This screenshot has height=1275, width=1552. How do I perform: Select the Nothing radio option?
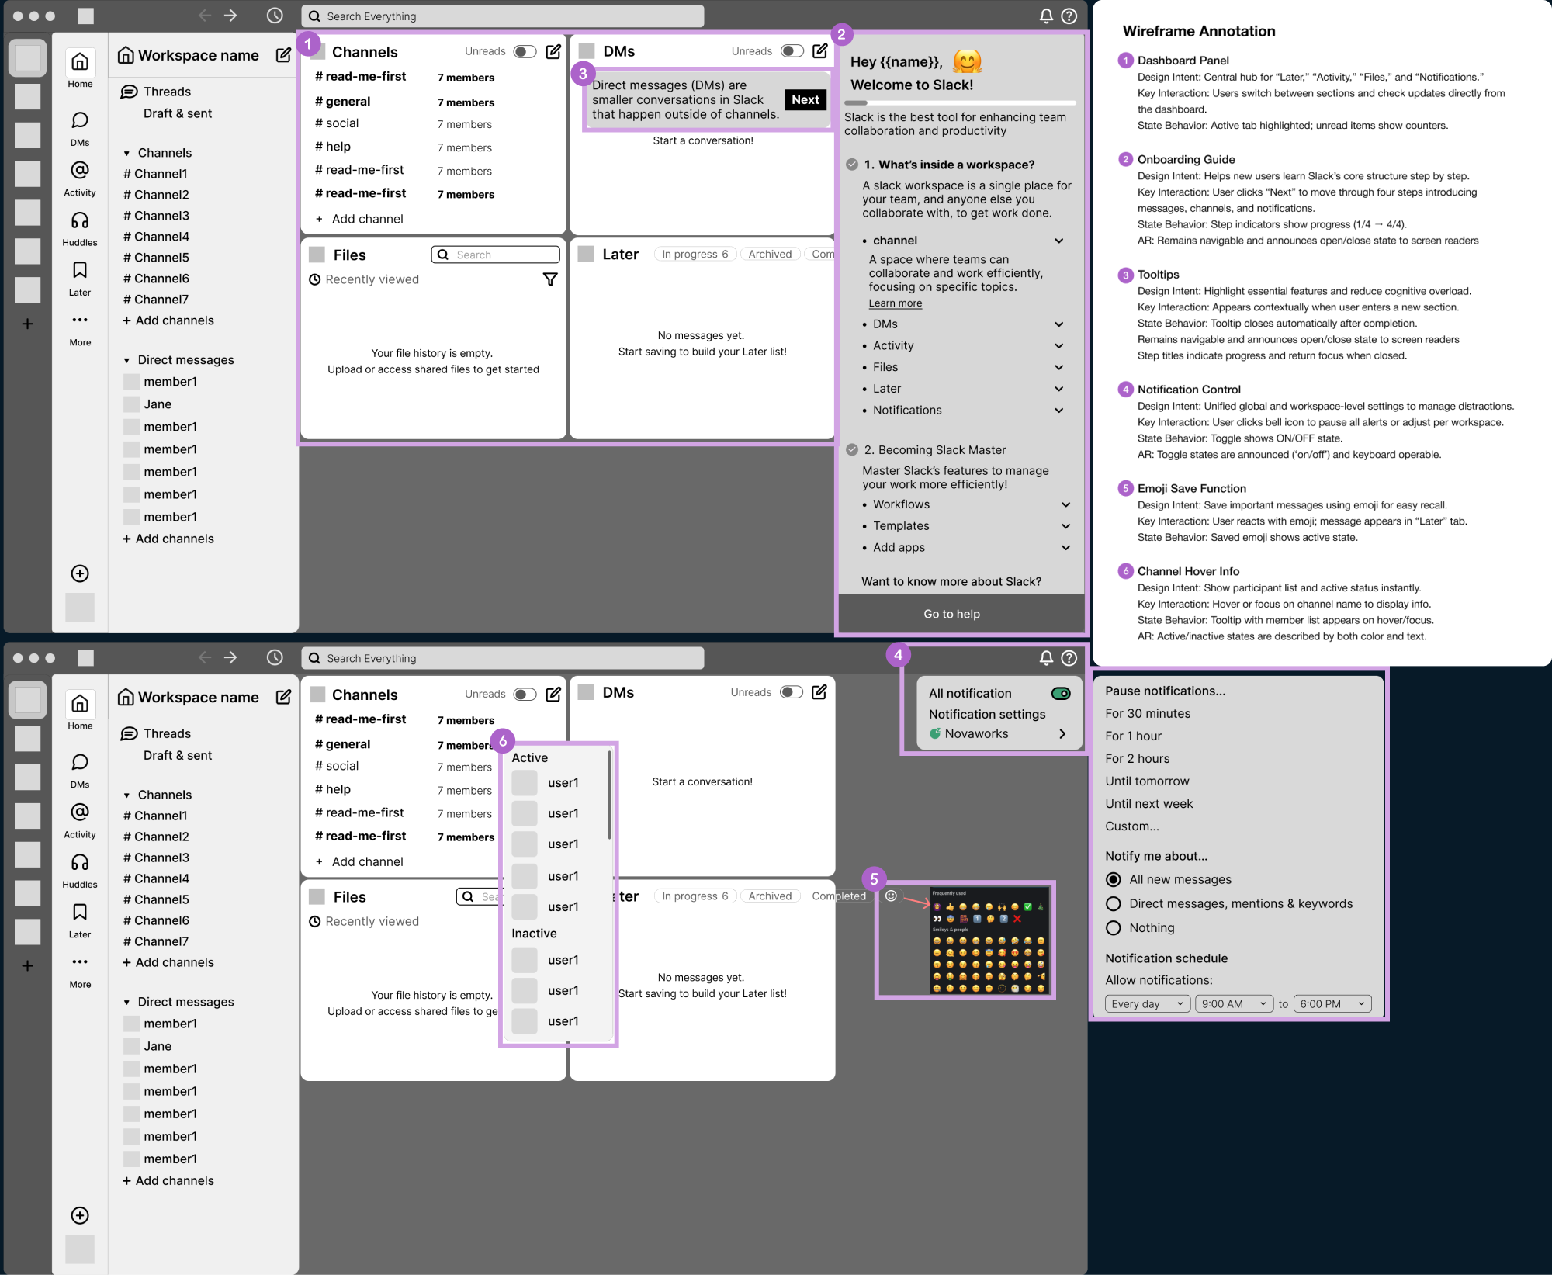(x=1114, y=927)
